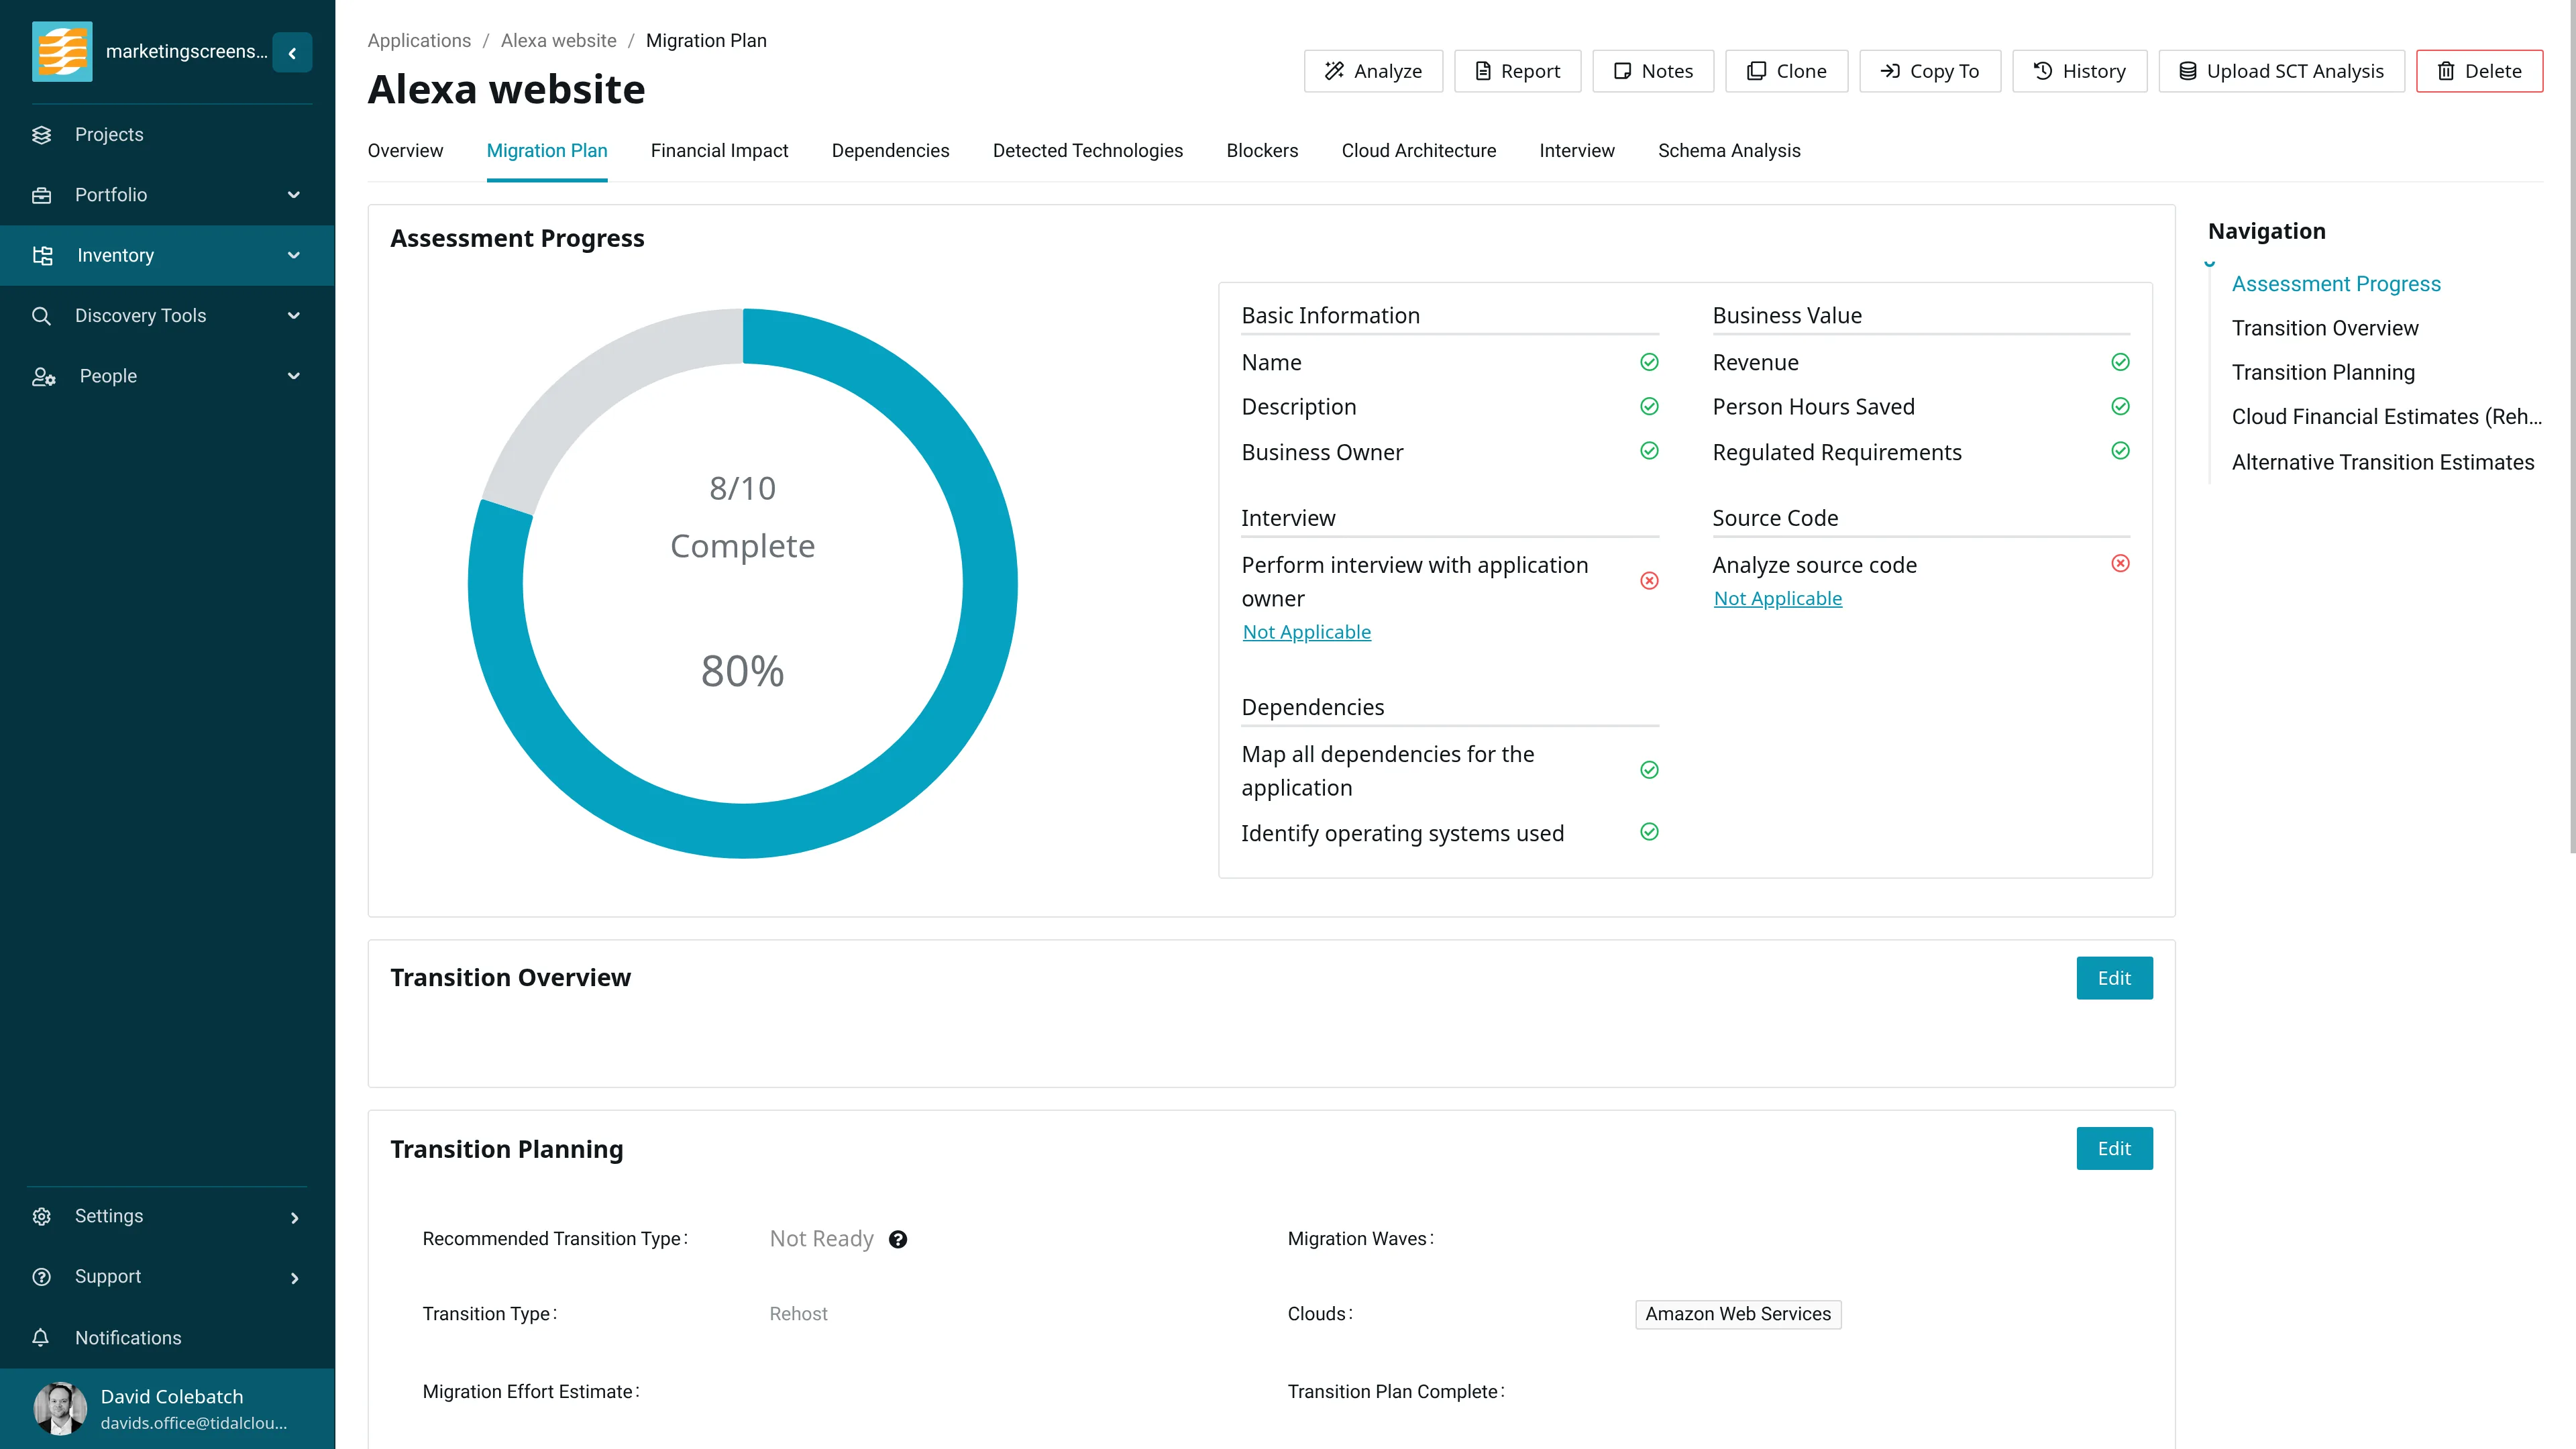
Task: Click the help icon beside Not Ready
Action: tap(898, 1240)
